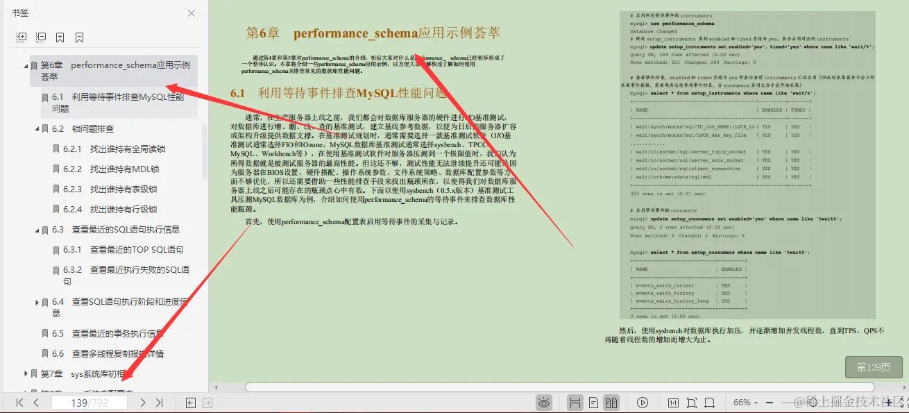
Task: Click the bookmark icon beside 6.2.1
Action: click(56, 149)
